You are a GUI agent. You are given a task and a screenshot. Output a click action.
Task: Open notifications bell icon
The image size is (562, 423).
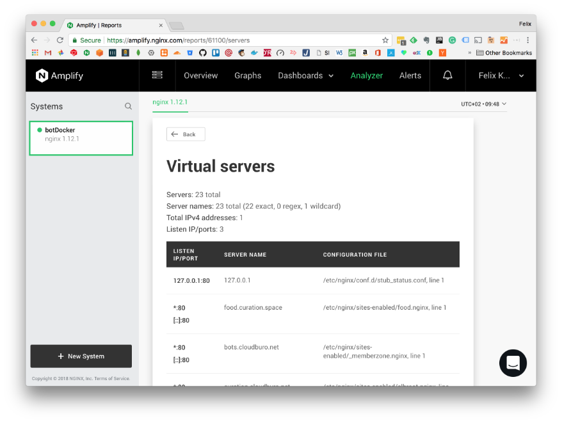coord(447,76)
